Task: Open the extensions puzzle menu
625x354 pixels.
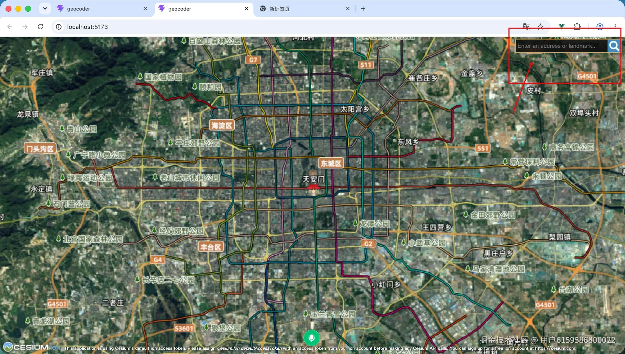Action: 577,27
